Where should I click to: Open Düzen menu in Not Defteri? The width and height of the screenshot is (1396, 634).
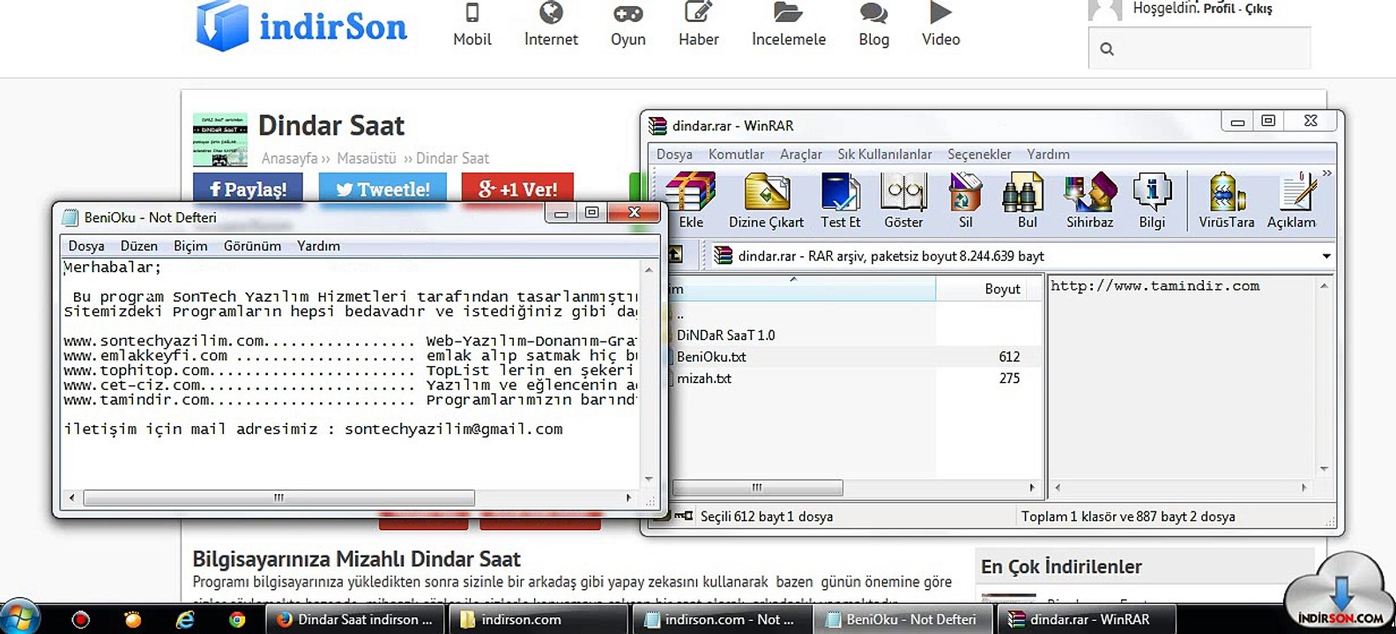pos(139,246)
